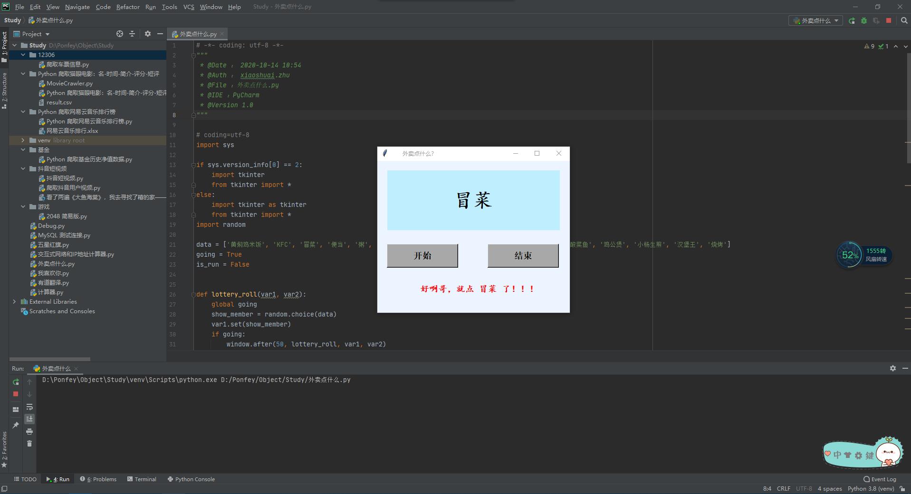911x494 pixels.
Task: Collapse the 基金 folder
Action: click(23, 150)
